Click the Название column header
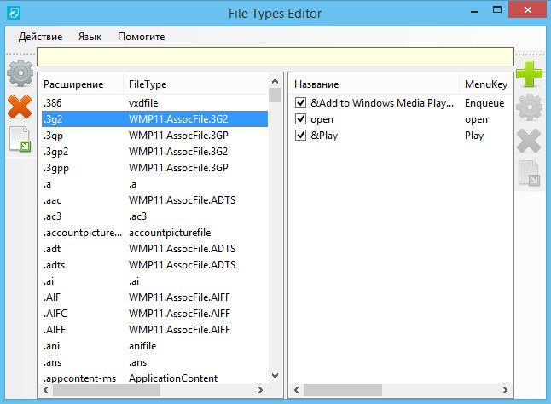Screen dimensions: 551x404 (x=316, y=84)
